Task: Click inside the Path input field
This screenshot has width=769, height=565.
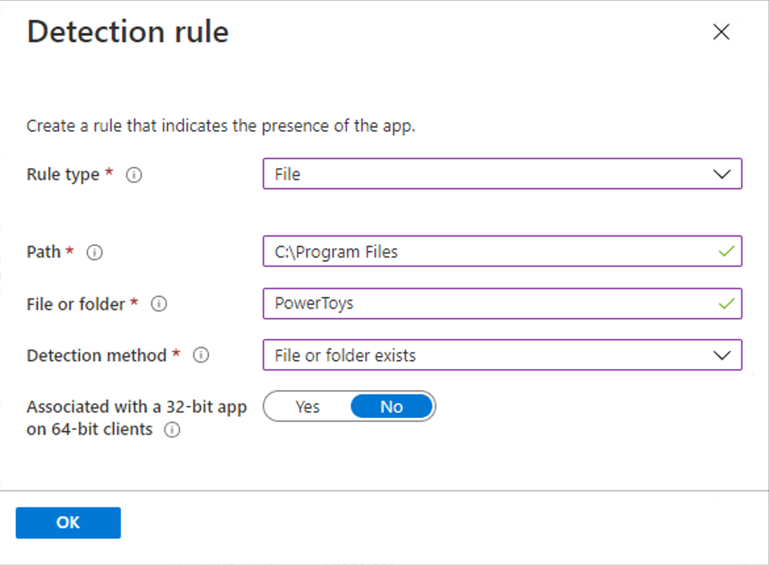Action: coord(460,252)
